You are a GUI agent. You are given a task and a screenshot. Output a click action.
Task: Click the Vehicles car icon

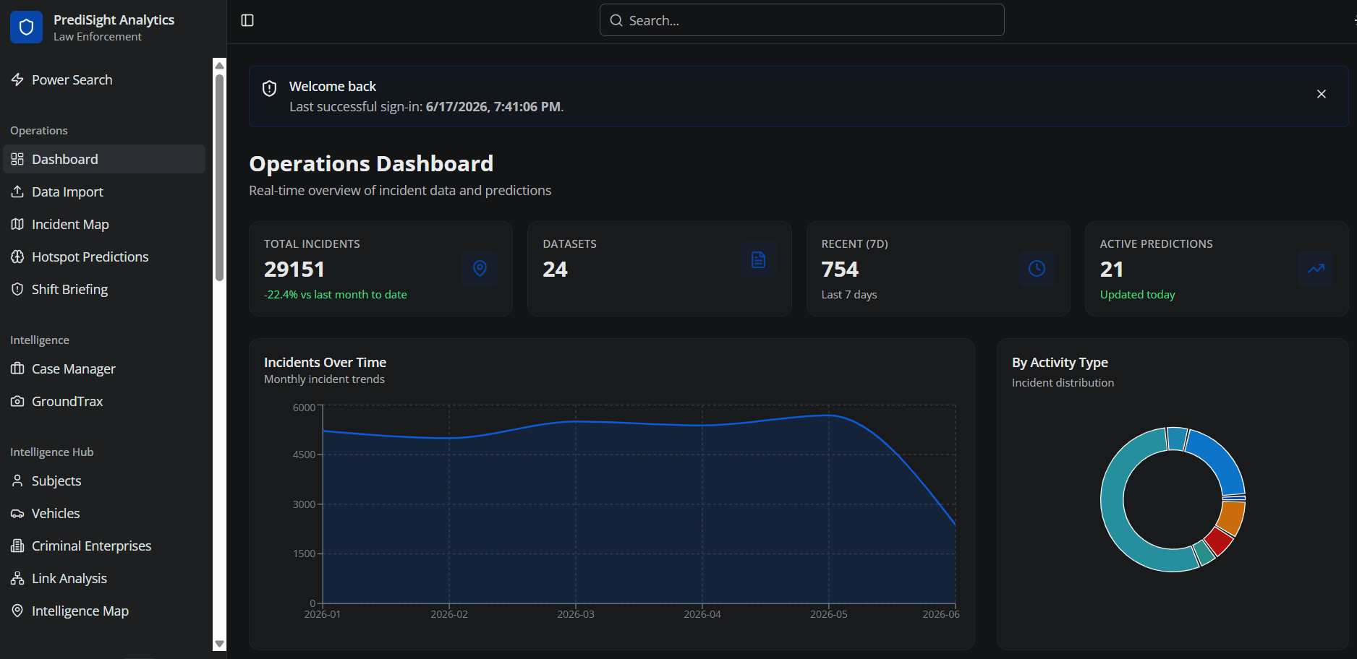click(x=17, y=513)
